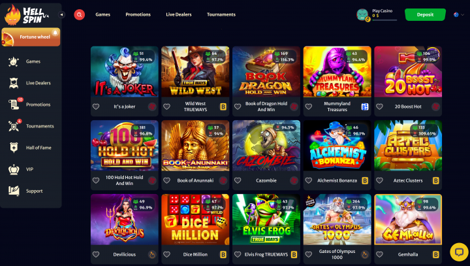Click the player avatar icon

(362, 14)
